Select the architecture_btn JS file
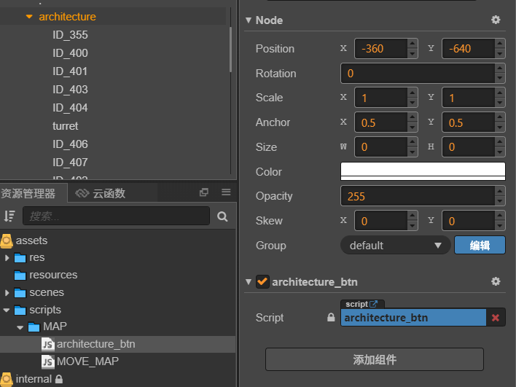The image size is (516, 387). pos(95,344)
